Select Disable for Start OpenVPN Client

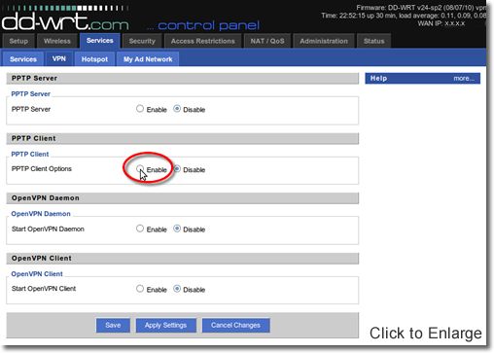point(177,289)
